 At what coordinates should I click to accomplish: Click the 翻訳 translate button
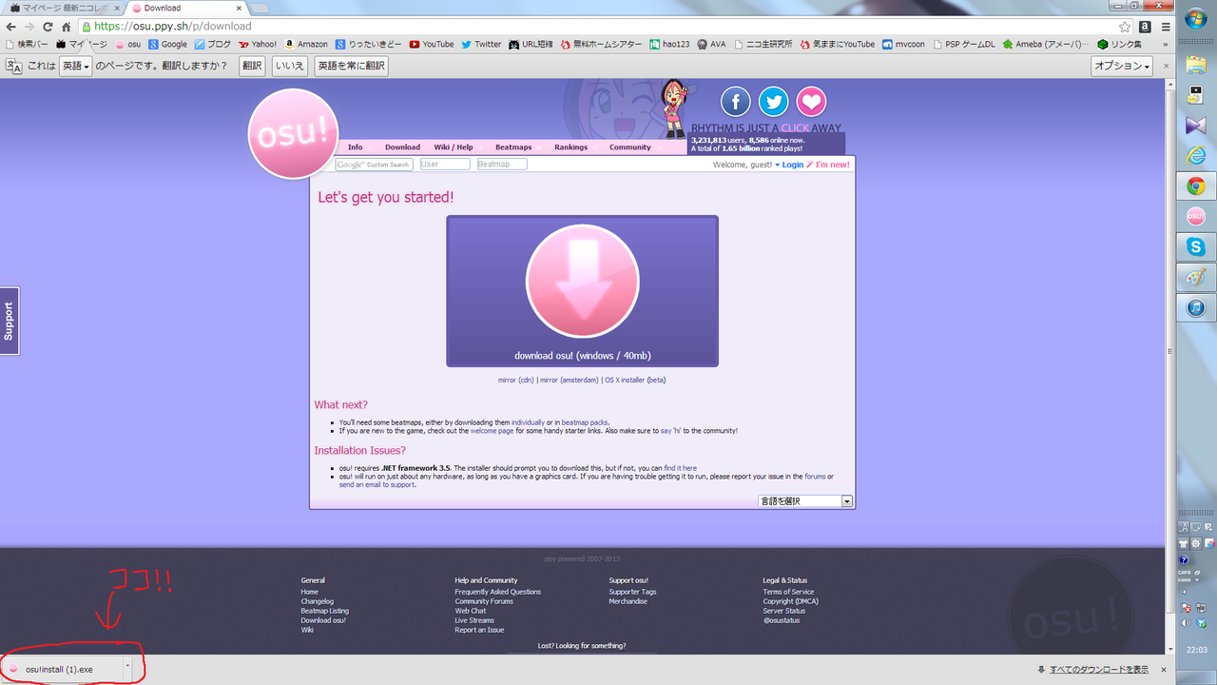252,66
